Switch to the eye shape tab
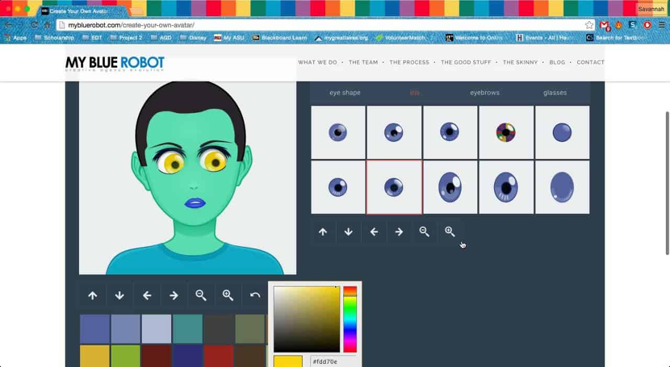This screenshot has height=367, width=670. [344, 93]
